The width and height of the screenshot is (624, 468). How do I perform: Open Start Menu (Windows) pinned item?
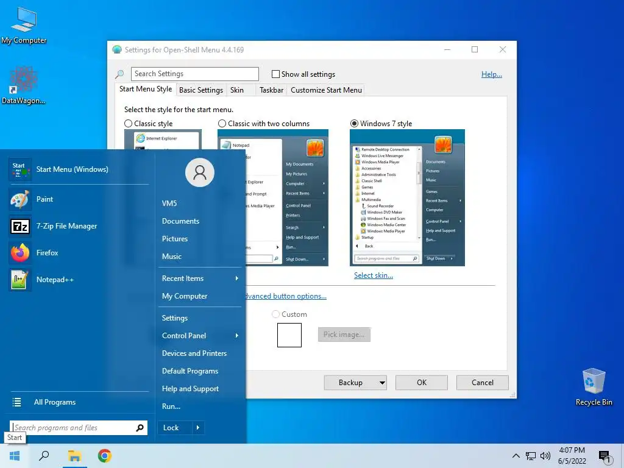pyautogui.click(x=79, y=169)
